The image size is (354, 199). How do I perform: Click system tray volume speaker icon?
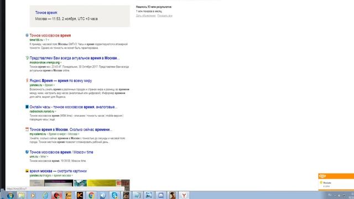coord(339,196)
